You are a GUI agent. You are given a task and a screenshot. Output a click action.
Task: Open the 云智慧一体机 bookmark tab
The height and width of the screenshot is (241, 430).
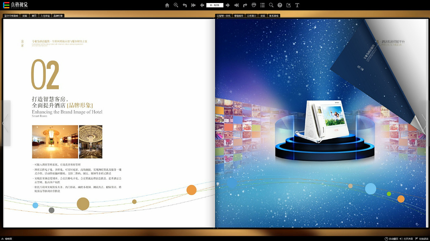(x=223, y=16)
